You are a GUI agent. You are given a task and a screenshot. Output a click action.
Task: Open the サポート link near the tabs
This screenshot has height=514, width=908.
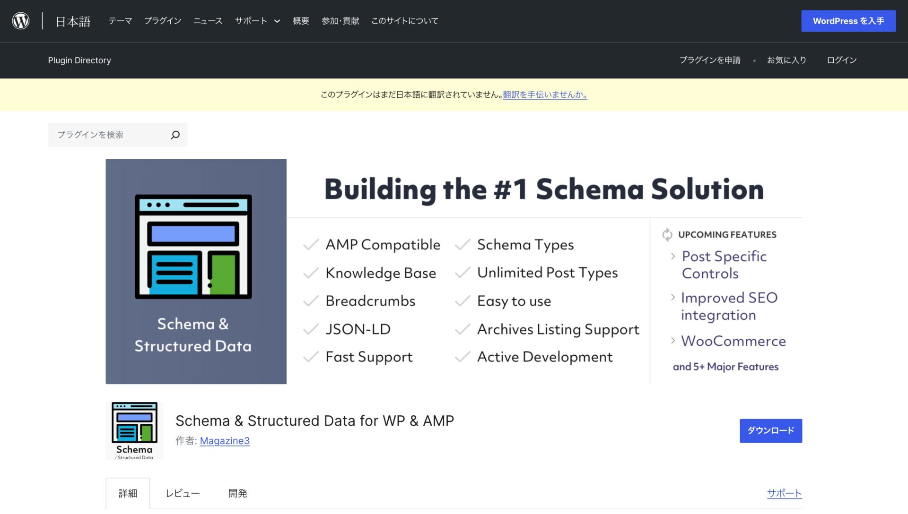pos(784,493)
